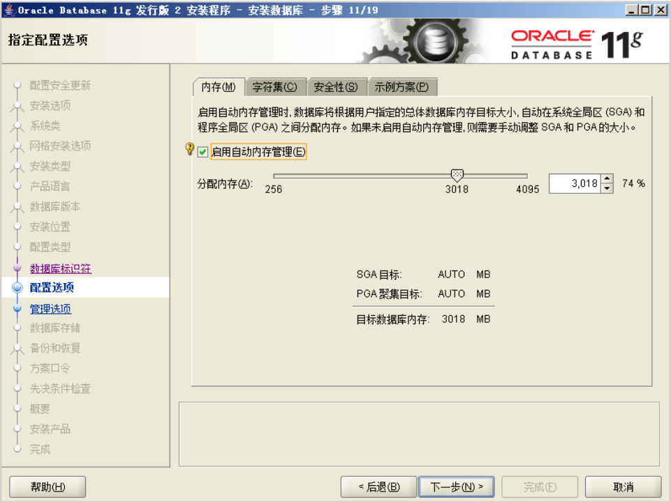
Task: Click the 256 minimum slider label
Action: pyautogui.click(x=274, y=189)
